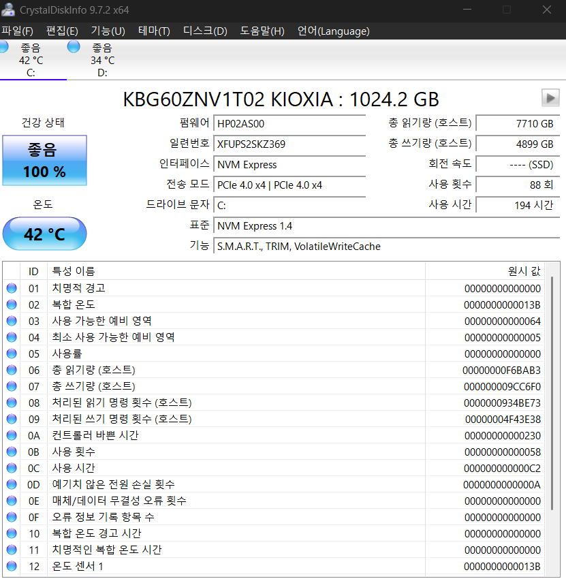Click the next-drive arrow button at top right

[550, 97]
